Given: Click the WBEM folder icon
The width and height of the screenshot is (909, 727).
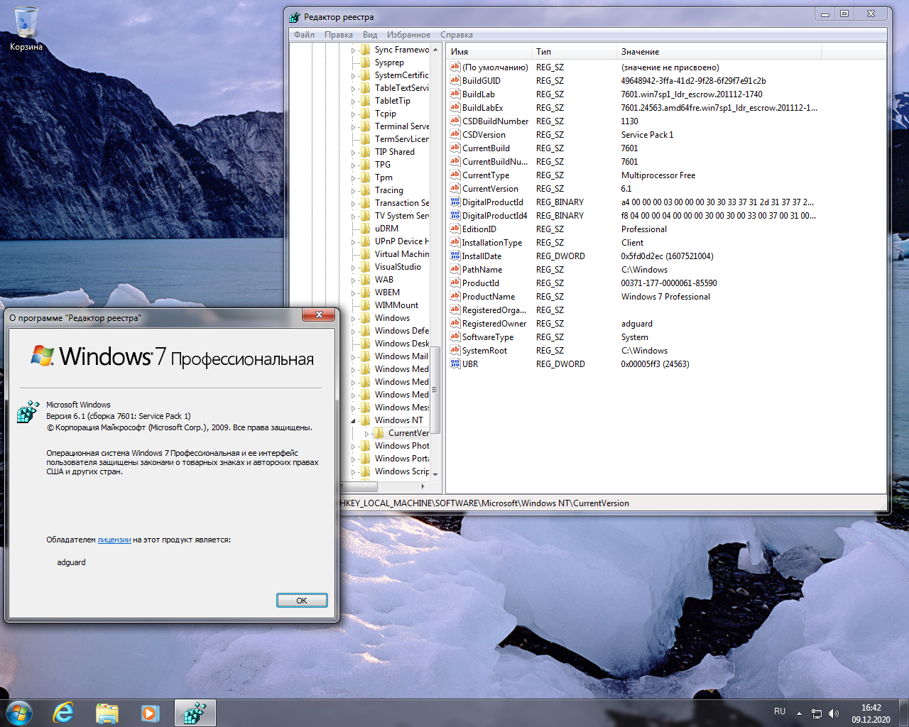Looking at the screenshot, I should tap(366, 293).
